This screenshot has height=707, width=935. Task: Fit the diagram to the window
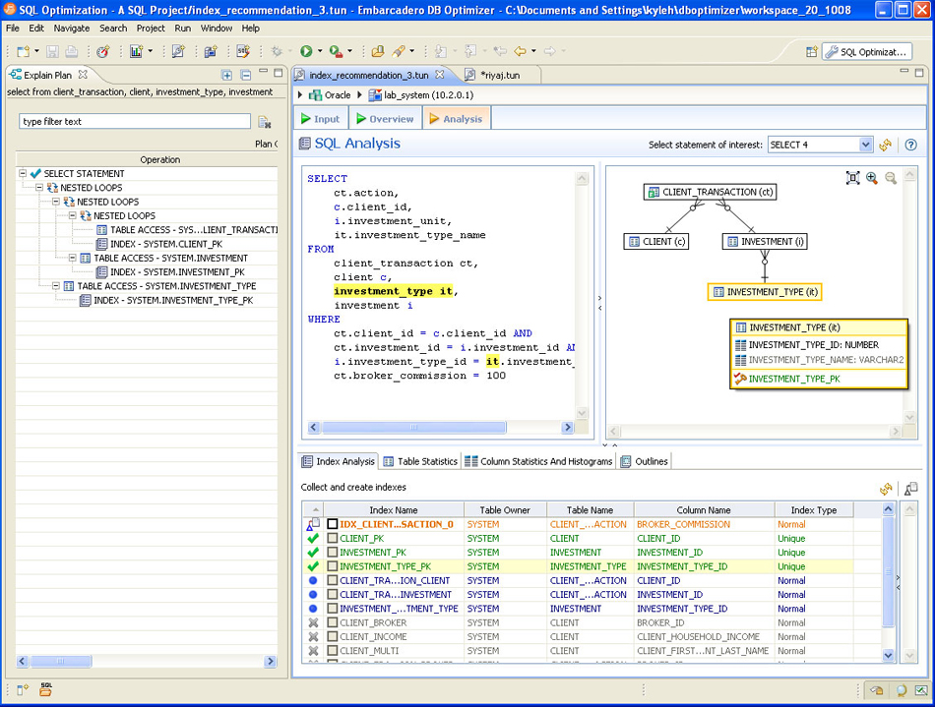click(852, 178)
